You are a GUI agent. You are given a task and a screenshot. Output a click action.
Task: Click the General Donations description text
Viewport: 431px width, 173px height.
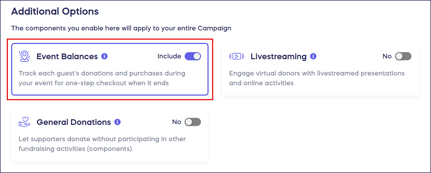(102, 144)
